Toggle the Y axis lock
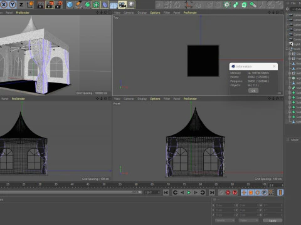The width and height of the screenshot is (301, 225). click(x=13, y=4)
